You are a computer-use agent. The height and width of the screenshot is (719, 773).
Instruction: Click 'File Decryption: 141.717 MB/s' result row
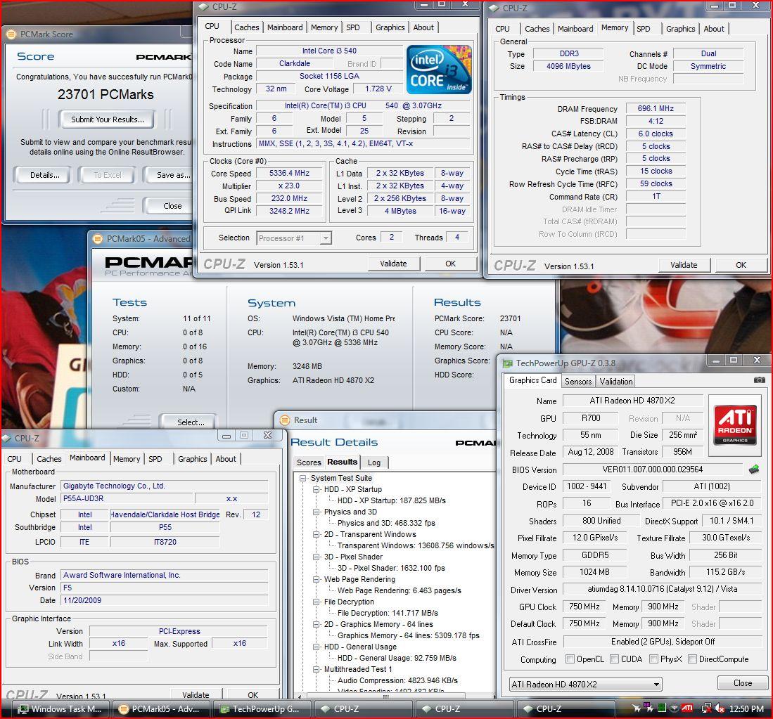click(x=388, y=613)
